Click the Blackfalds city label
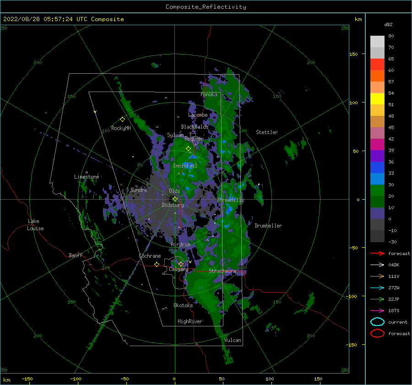Screen dimensions: 412x385 (195, 127)
